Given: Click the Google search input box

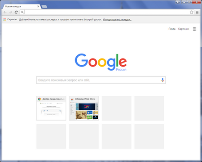Looking at the screenshot, I should pos(101,80).
